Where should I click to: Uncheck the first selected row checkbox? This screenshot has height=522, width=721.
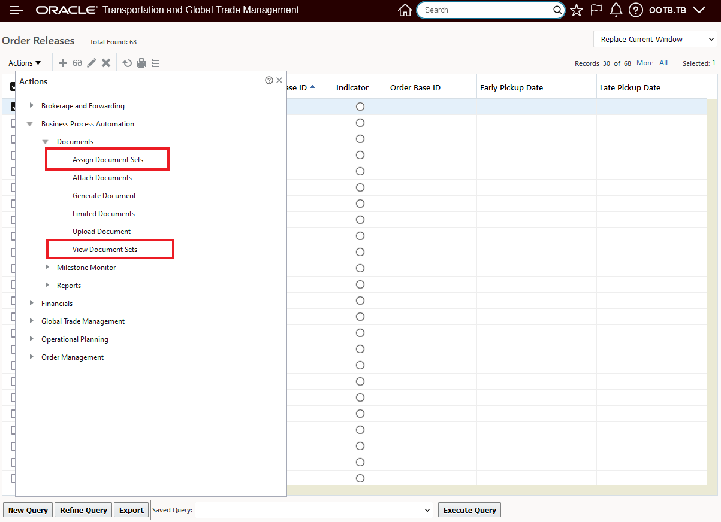click(x=13, y=107)
